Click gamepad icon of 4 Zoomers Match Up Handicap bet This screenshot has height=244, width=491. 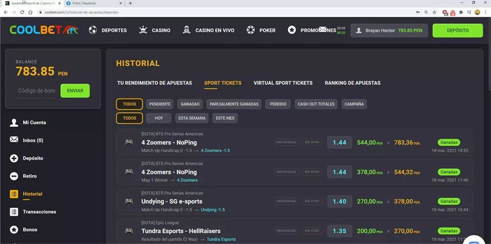[129, 142]
